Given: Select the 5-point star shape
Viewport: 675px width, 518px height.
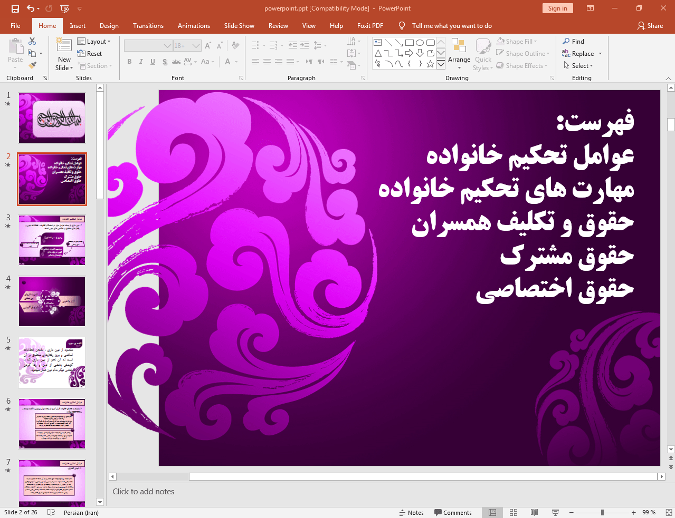Looking at the screenshot, I should 430,64.
